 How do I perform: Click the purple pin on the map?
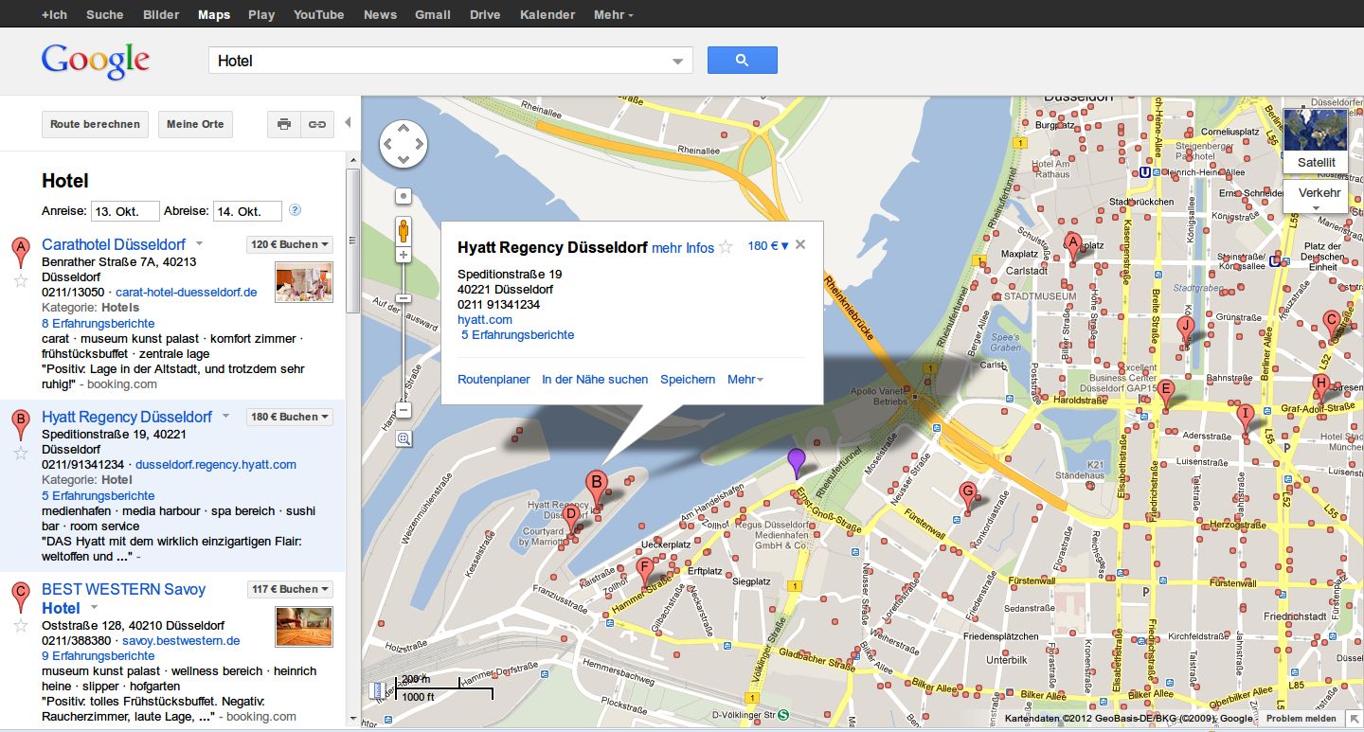(x=797, y=462)
